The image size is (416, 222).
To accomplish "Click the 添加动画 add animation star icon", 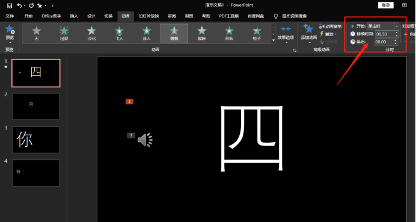I will pyautogui.click(x=309, y=29).
